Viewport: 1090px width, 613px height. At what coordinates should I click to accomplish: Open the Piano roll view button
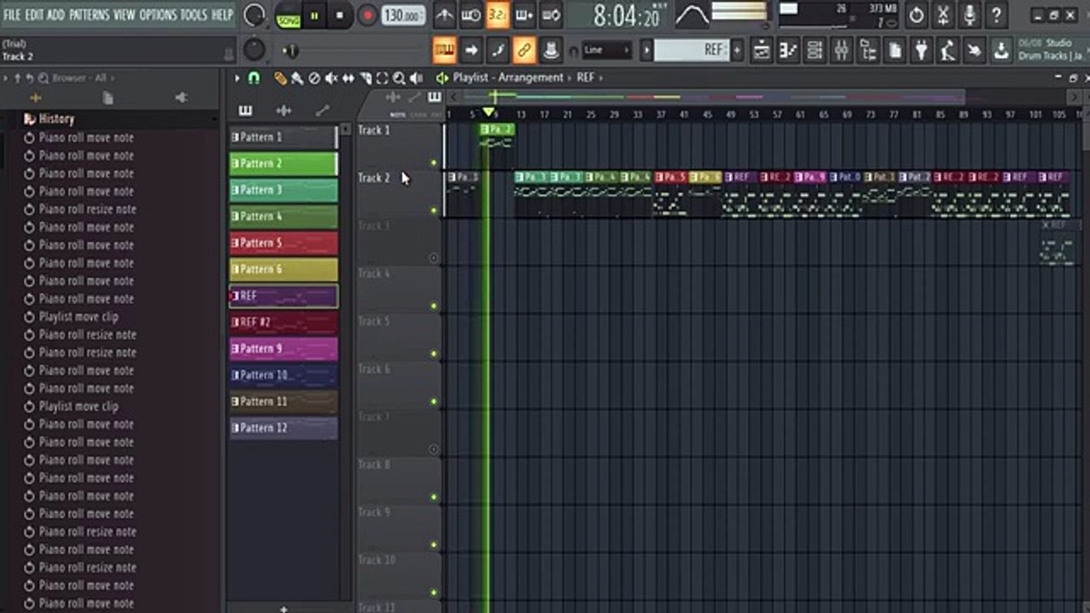point(789,50)
